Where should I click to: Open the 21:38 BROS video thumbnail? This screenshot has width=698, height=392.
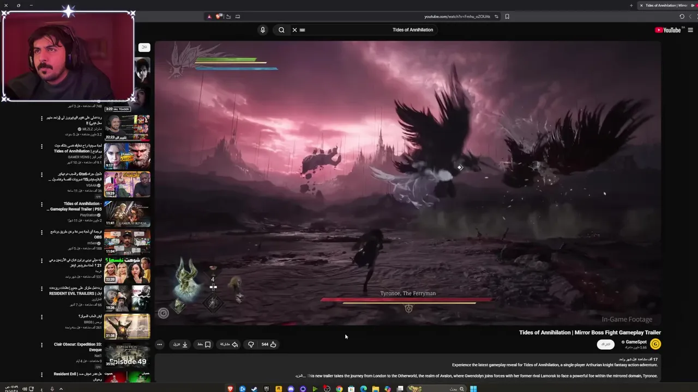point(127,326)
